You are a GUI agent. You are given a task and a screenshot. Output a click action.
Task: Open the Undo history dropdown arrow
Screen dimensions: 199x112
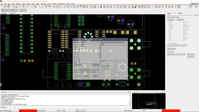(x=25, y=7)
